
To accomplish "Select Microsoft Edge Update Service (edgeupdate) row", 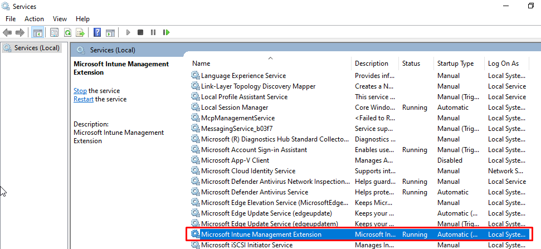I will (360, 213).
